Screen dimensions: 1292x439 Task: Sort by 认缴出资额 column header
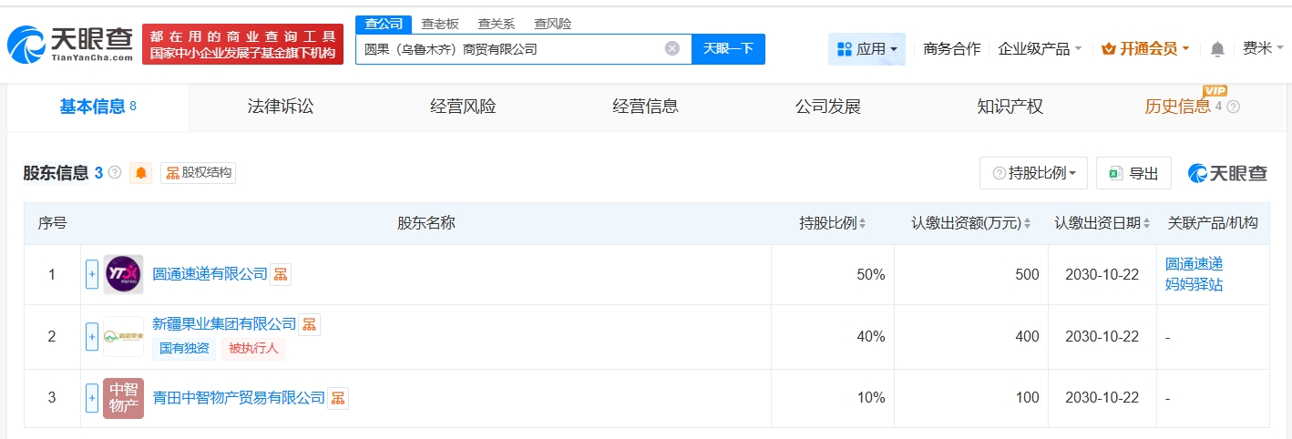[x=971, y=223]
